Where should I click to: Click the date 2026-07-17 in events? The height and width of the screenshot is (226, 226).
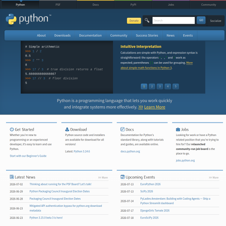pos(127,211)
